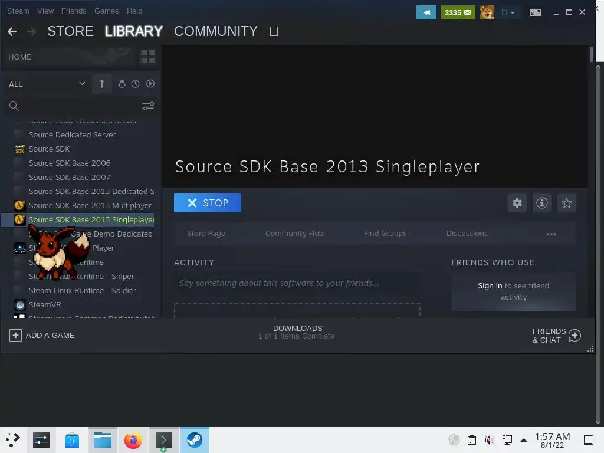Click the Source SDK icon
604x453 pixels.
19,149
